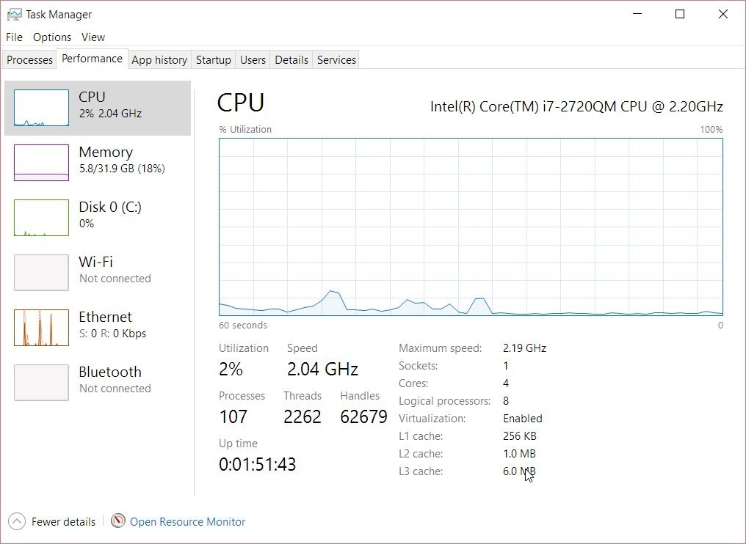Switch to the Processes tab
This screenshot has height=544, width=746.
pyautogui.click(x=29, y=60)
